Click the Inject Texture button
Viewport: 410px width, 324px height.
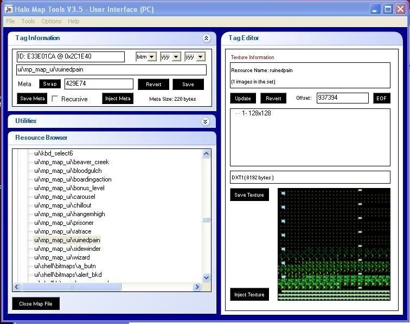(249, 295)
